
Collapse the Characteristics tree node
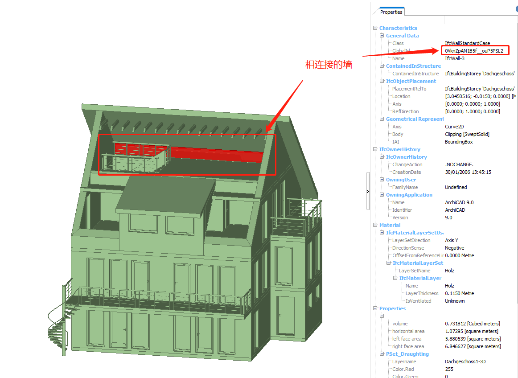click(375, 28)
